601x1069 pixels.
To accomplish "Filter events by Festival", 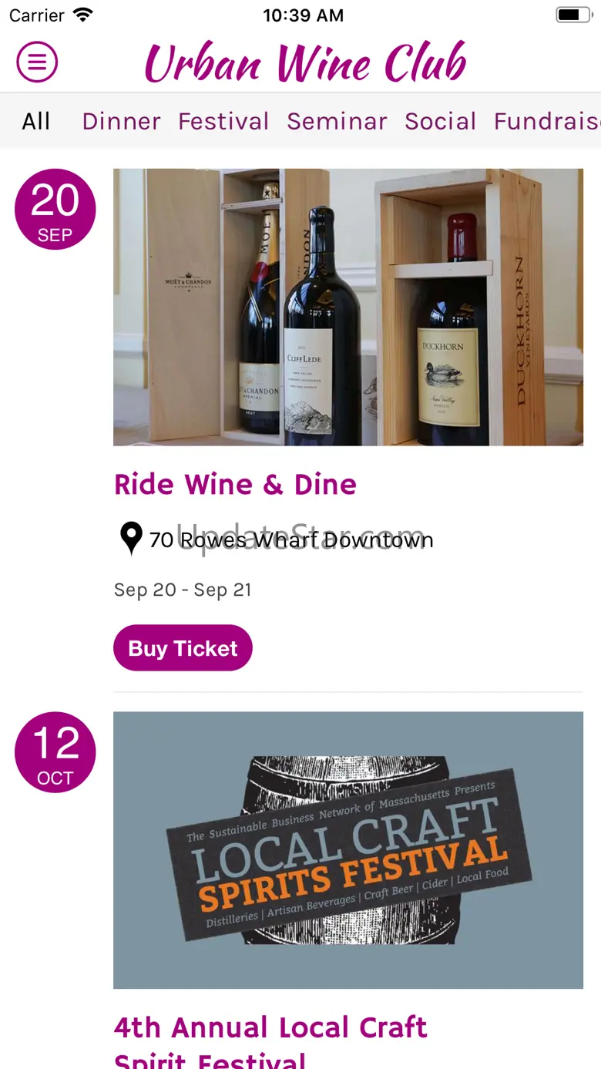I will click(223, 121).
